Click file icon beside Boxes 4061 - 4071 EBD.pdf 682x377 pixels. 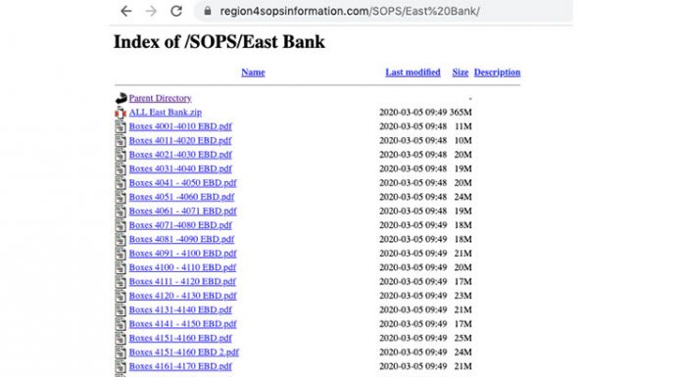pyautogui.click(x=121, y=212)
